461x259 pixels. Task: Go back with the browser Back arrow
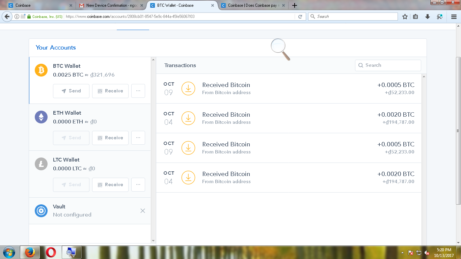tap(7, 17)
